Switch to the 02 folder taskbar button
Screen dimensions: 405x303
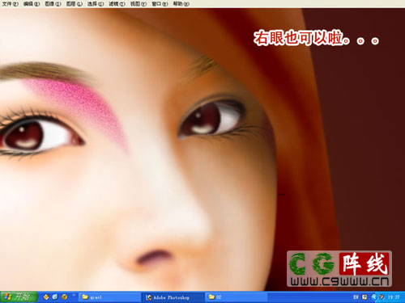tap(237, 297)
